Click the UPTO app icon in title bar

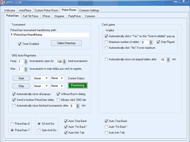pyautogui.click(x=2, y=2)
